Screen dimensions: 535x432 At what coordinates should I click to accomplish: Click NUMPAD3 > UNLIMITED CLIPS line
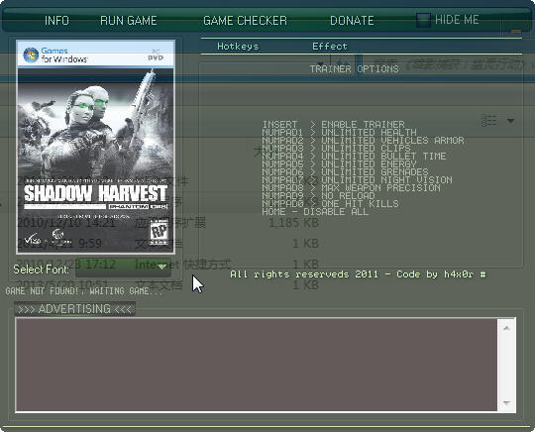tap(336, 148)
